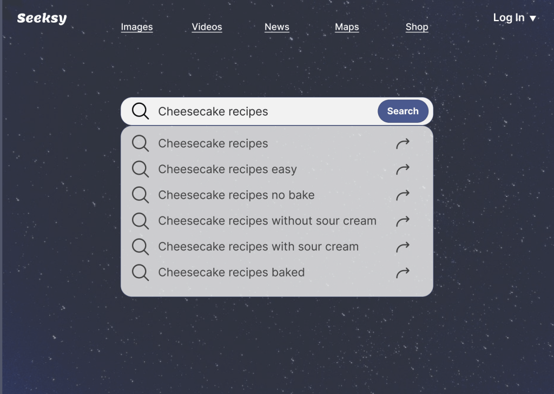Screen dimensions: 554x394
Task: Click the magnifier icon in the search bar
Action: [x=140, y=111]
